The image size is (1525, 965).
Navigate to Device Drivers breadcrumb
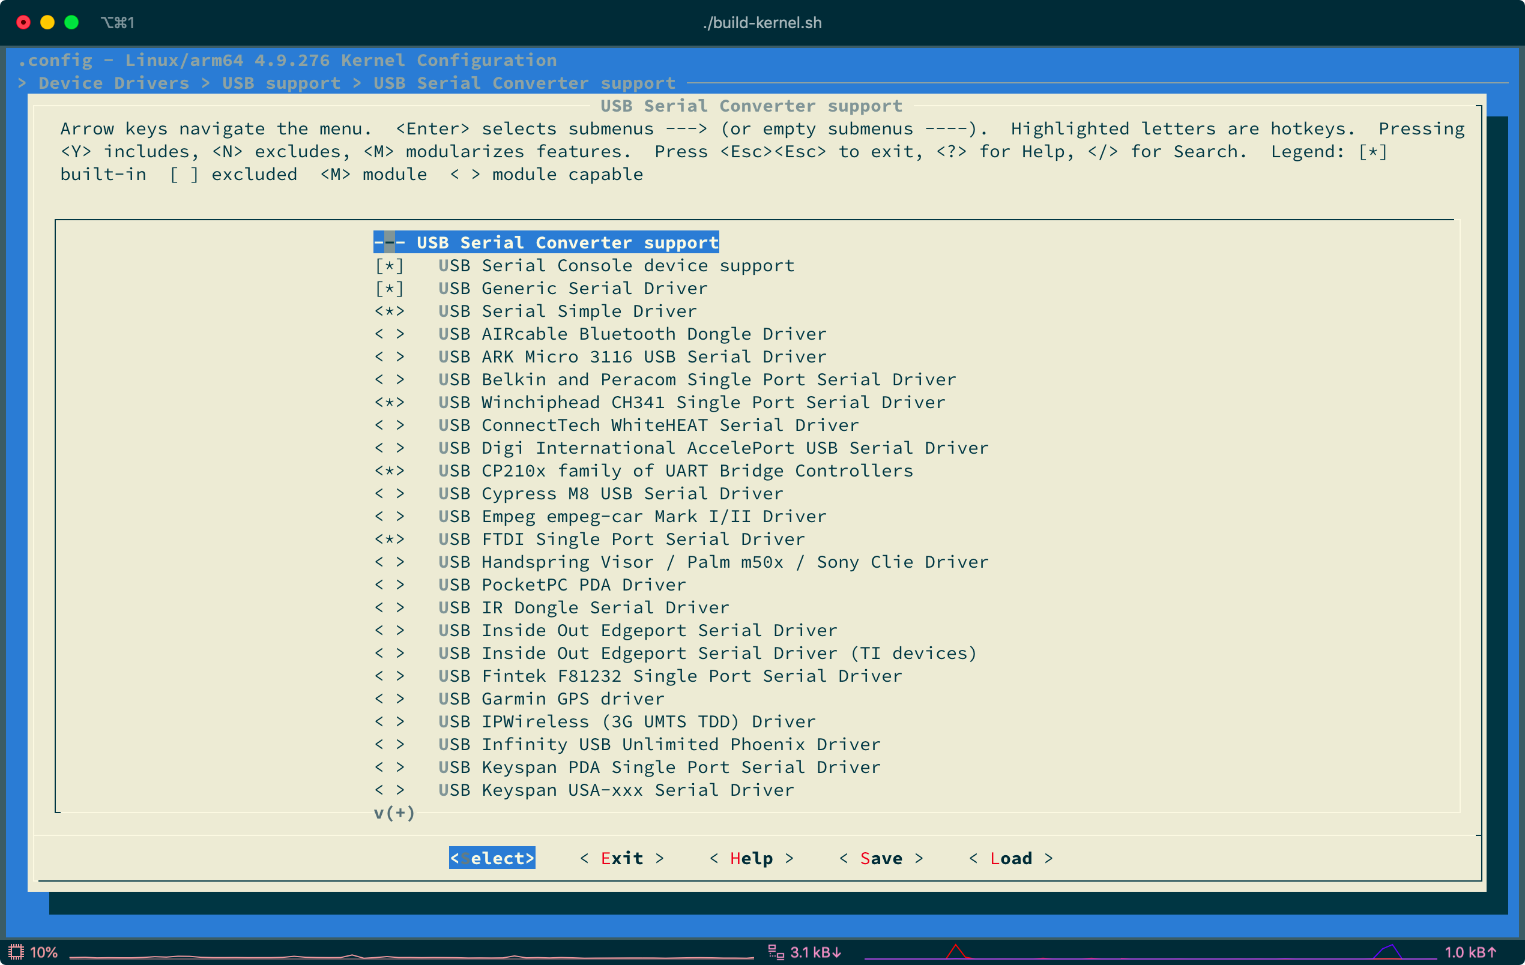tap(113, 82)
